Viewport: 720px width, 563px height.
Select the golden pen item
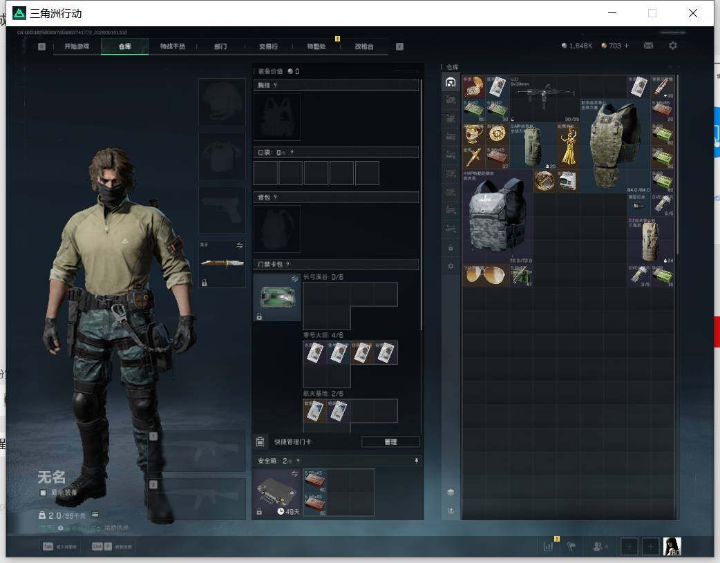474,158
